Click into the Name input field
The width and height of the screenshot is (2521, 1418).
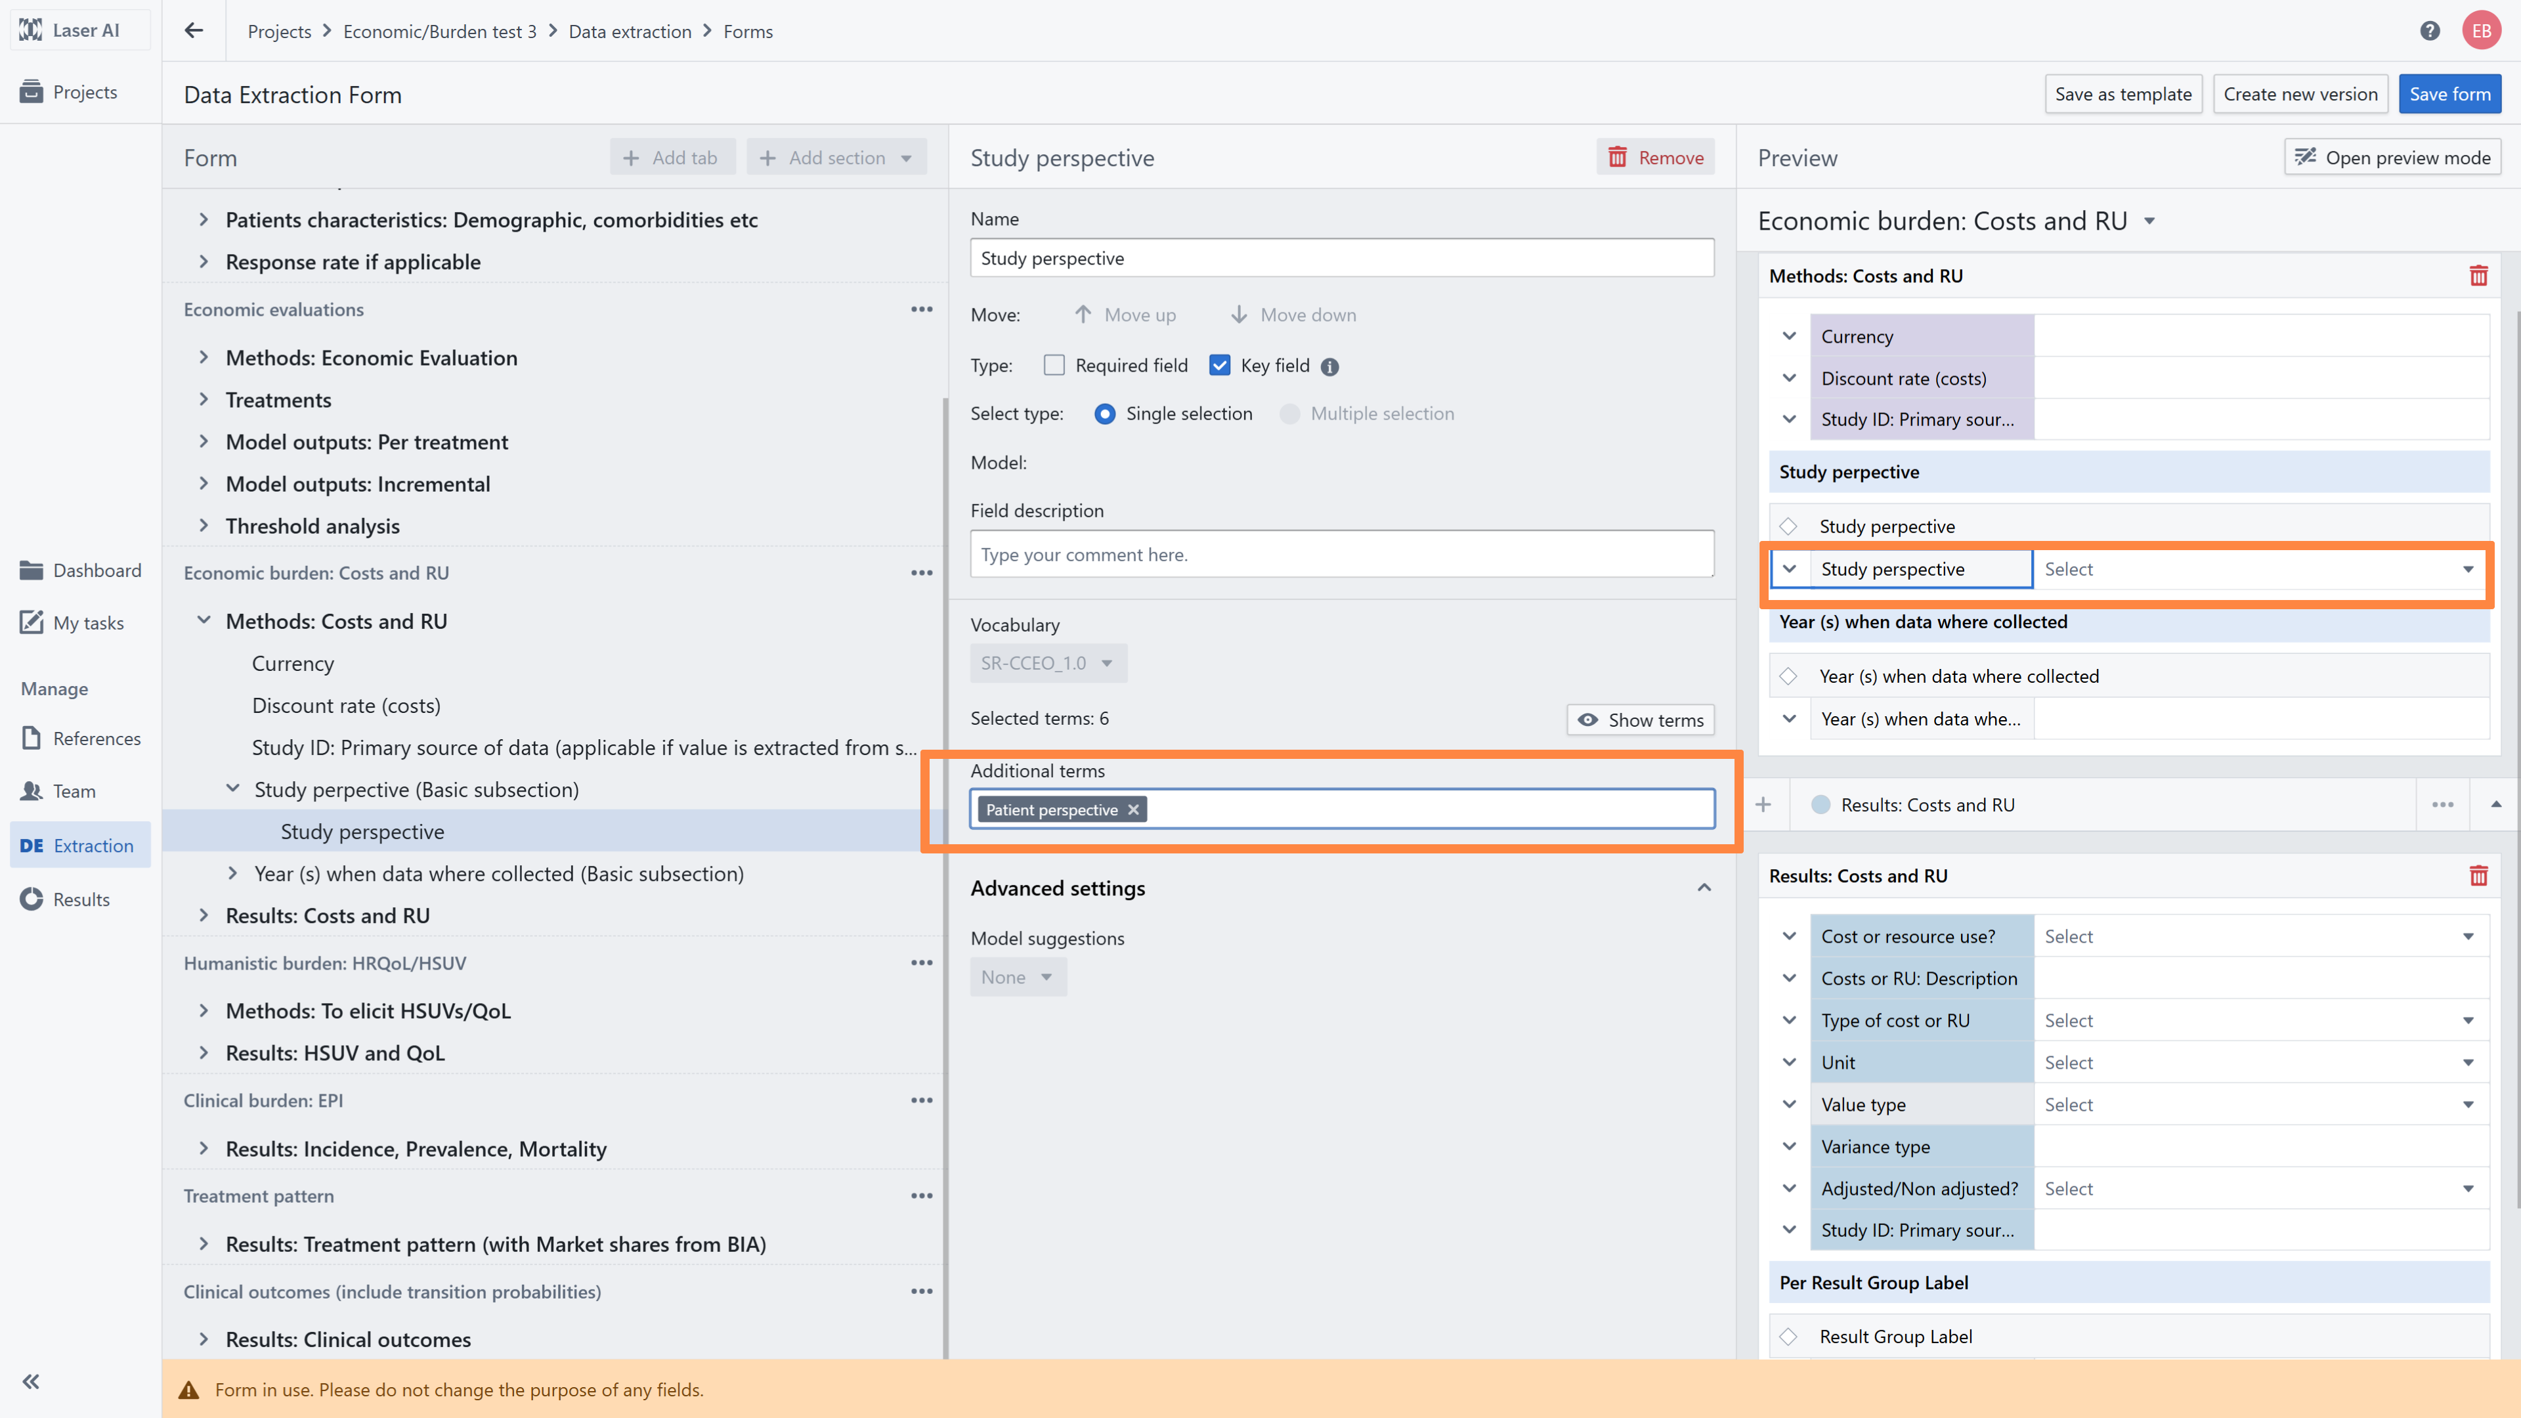tap(1342, 259)
